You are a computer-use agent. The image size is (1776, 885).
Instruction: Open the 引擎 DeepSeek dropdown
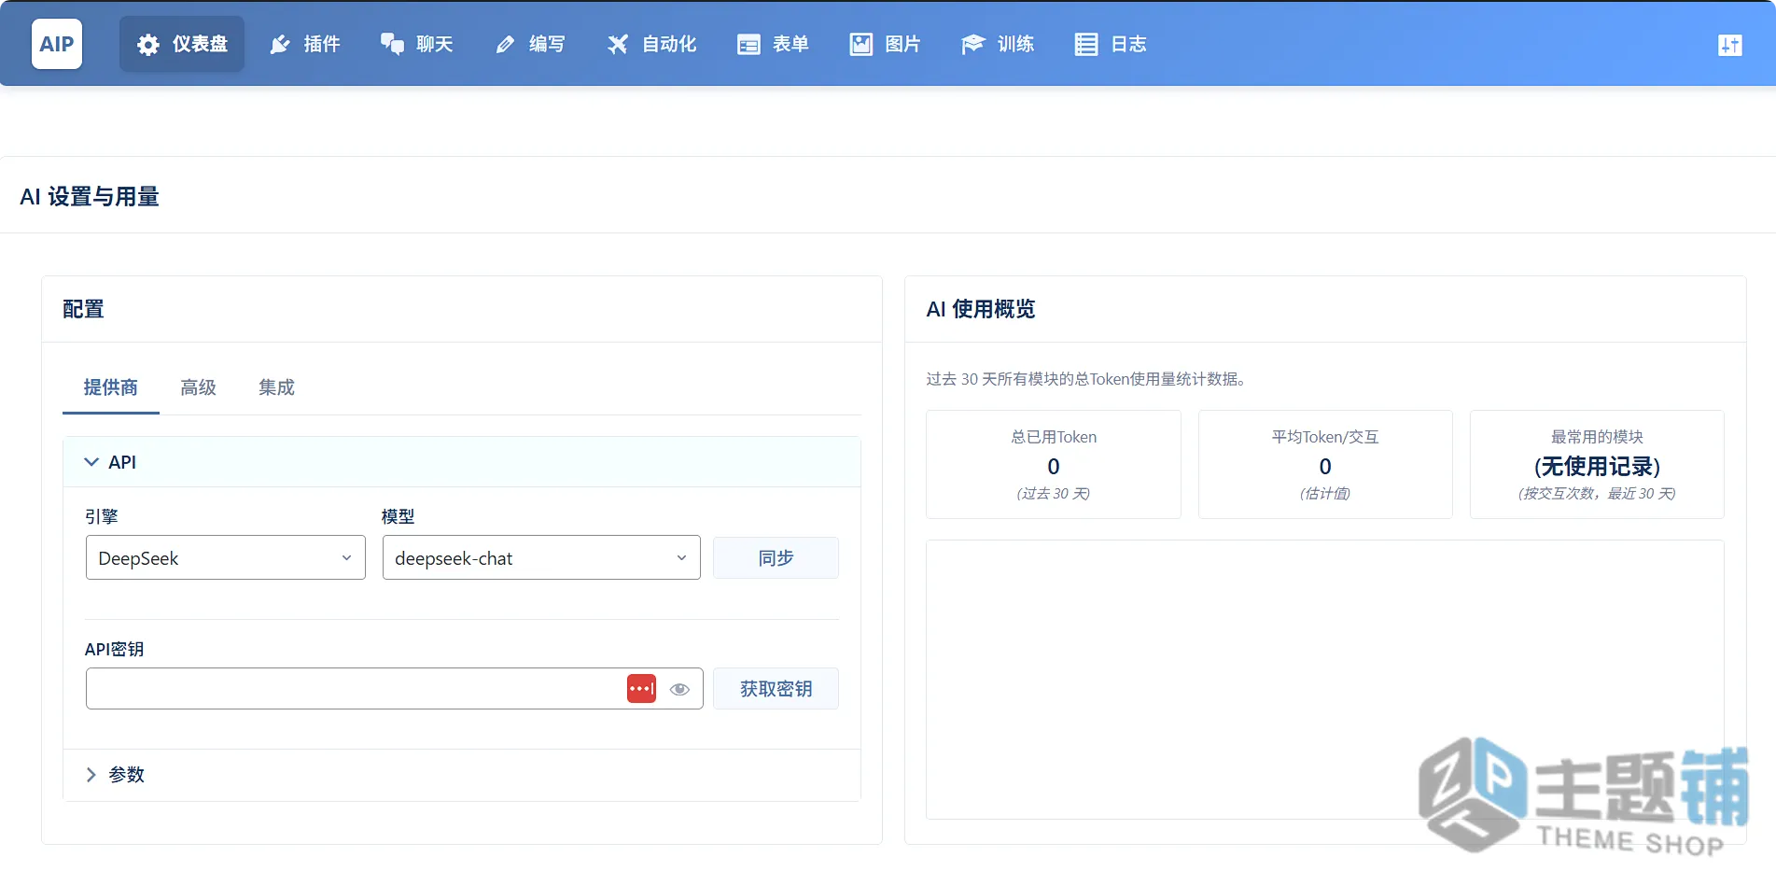pyautogui.click(x=226, y=557)
